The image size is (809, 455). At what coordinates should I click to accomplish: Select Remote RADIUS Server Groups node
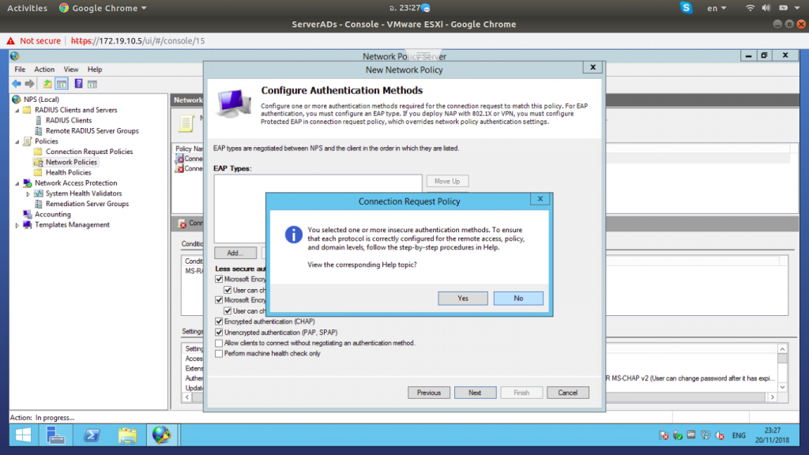(92, 131)
